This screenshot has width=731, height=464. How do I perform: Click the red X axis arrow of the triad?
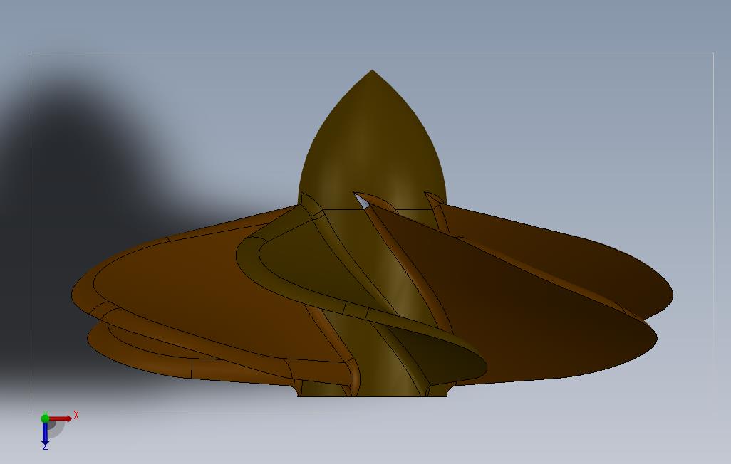[x=60, y=418]
